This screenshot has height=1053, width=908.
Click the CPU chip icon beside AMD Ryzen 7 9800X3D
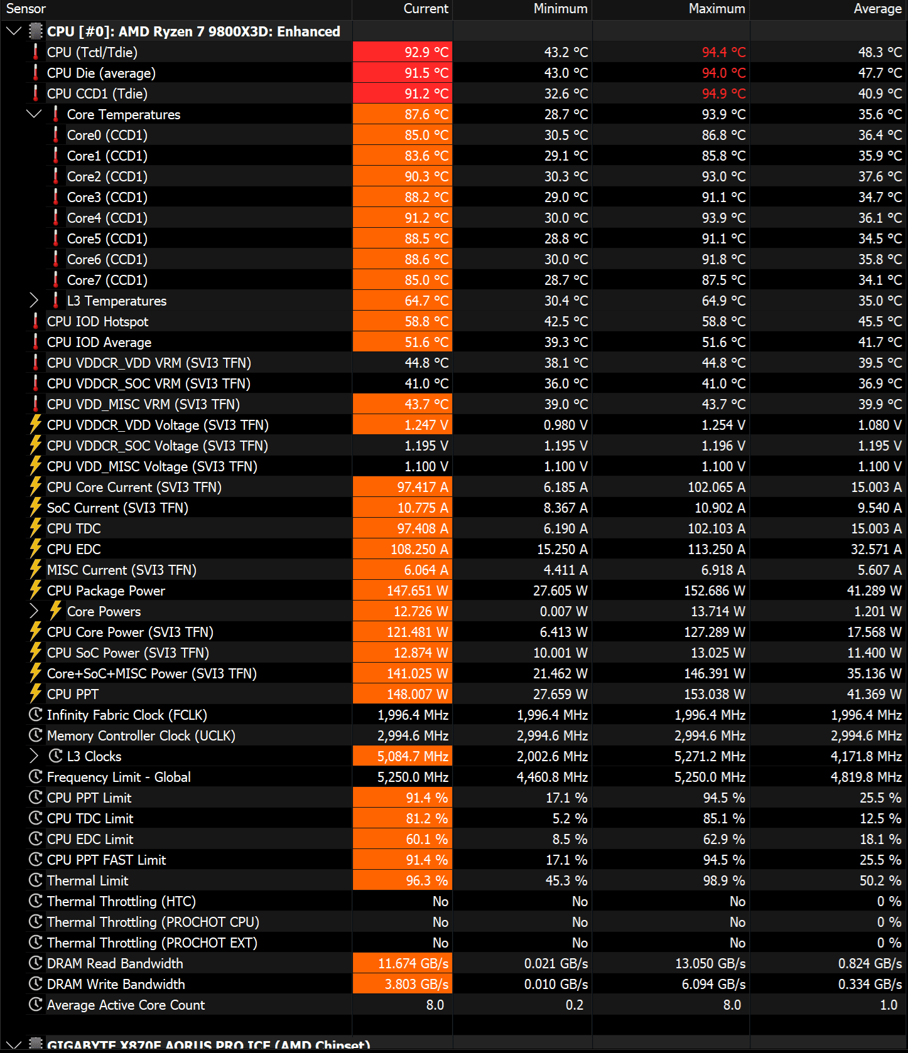coord(36,31)
